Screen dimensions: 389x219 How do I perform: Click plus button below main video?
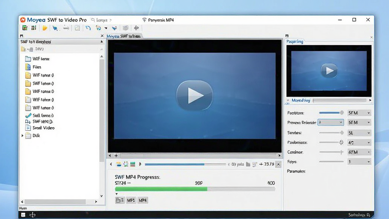point(116,156)
